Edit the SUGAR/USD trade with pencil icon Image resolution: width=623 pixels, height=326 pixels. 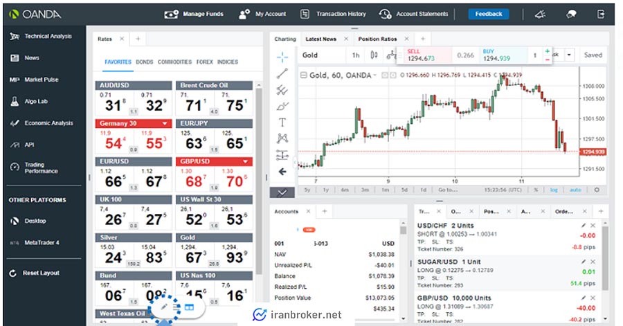pyautogui.click(x=584, y=262)
